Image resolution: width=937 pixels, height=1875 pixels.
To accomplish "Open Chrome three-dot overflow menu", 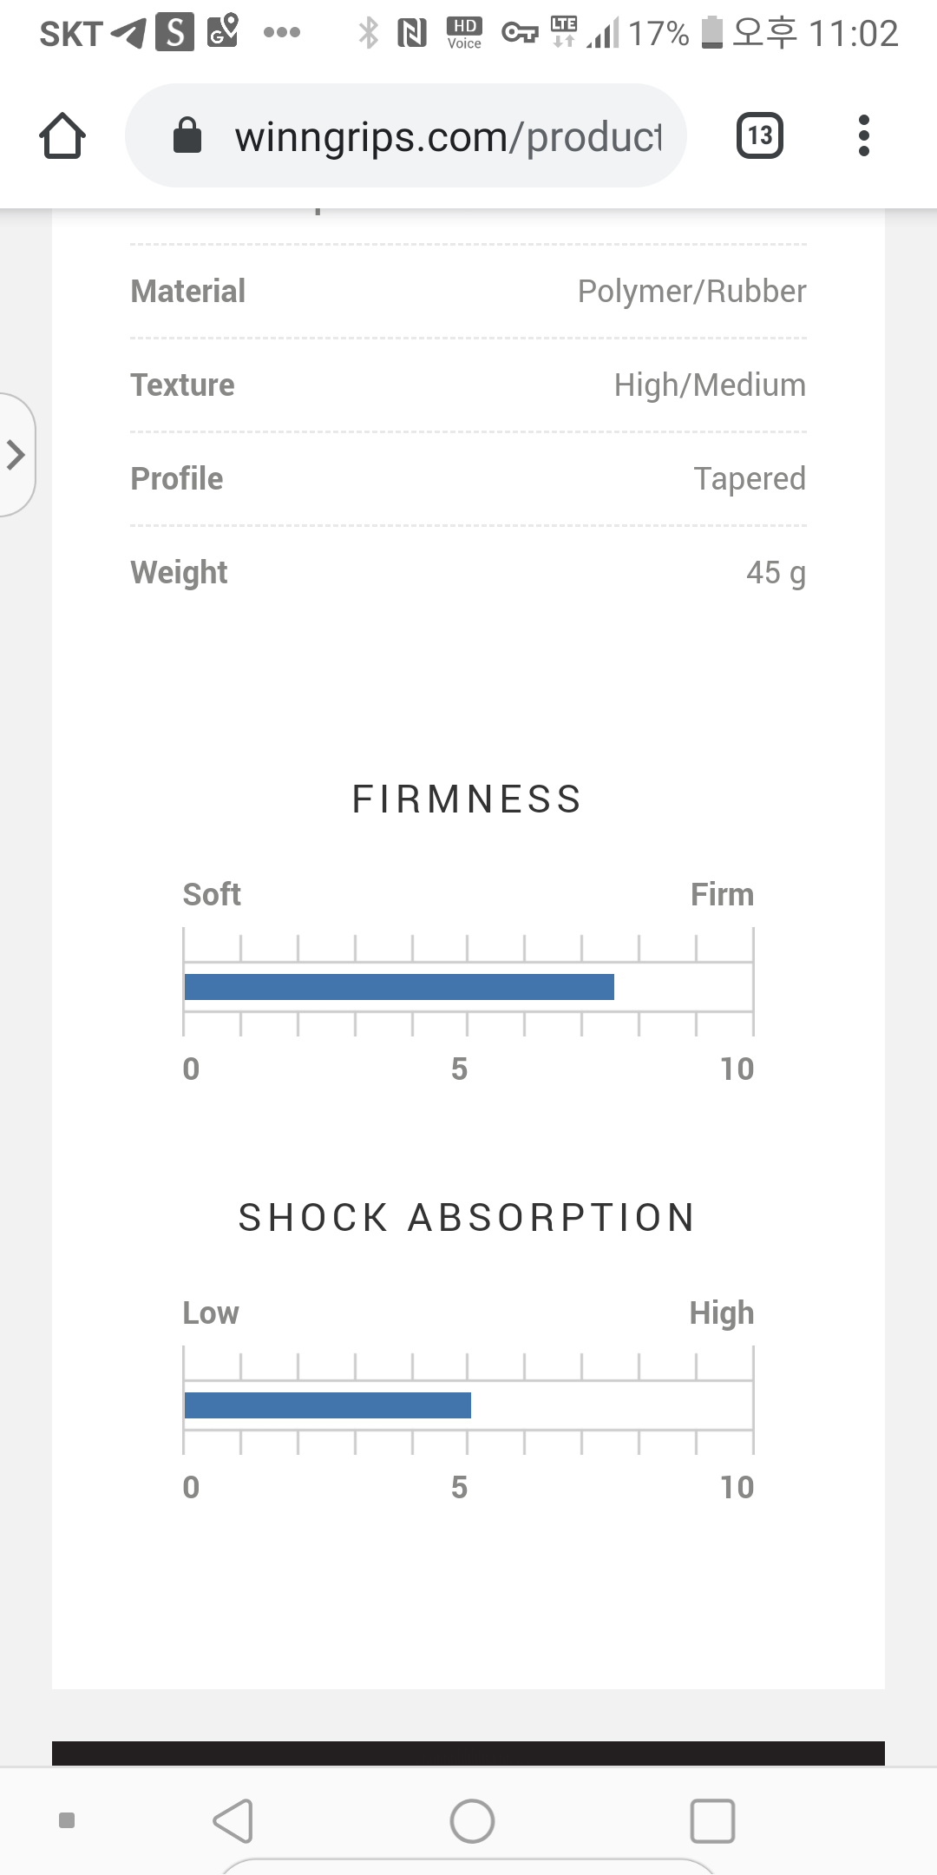I will (x=863, y=135).
